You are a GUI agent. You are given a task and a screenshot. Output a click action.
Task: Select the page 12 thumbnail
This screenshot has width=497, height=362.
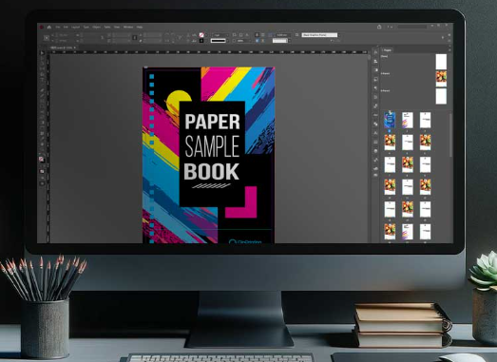tap(426, 187)
